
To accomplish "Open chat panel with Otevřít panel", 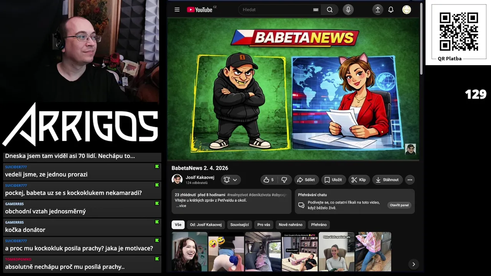I will 399,205.
